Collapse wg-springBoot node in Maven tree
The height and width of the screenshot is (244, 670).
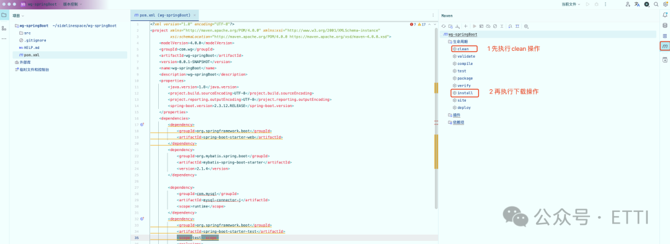coord(460,34)
